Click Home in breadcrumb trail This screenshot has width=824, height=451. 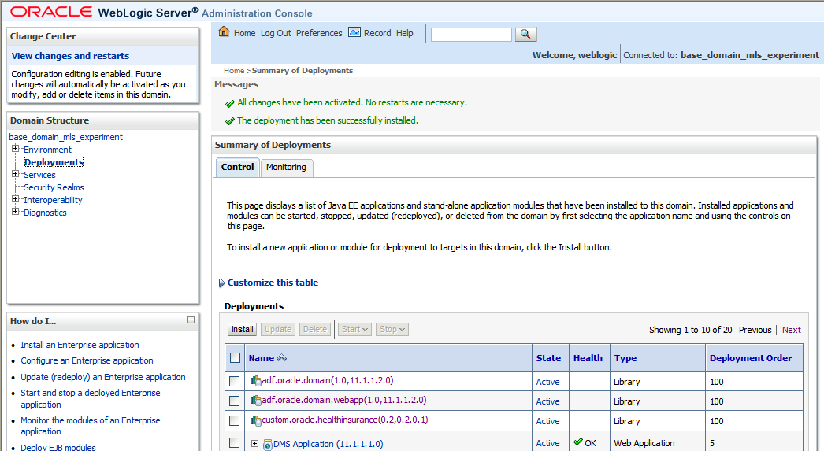234,70
